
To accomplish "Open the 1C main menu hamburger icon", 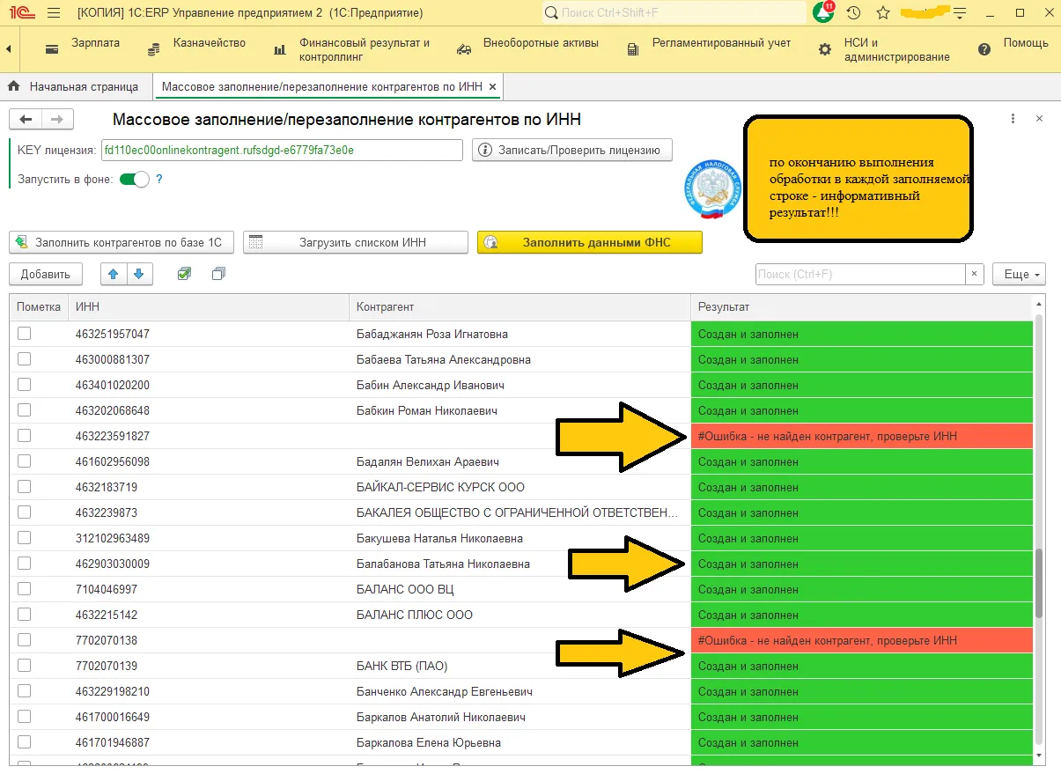I will pyautogui.click(x=52, y=13).
